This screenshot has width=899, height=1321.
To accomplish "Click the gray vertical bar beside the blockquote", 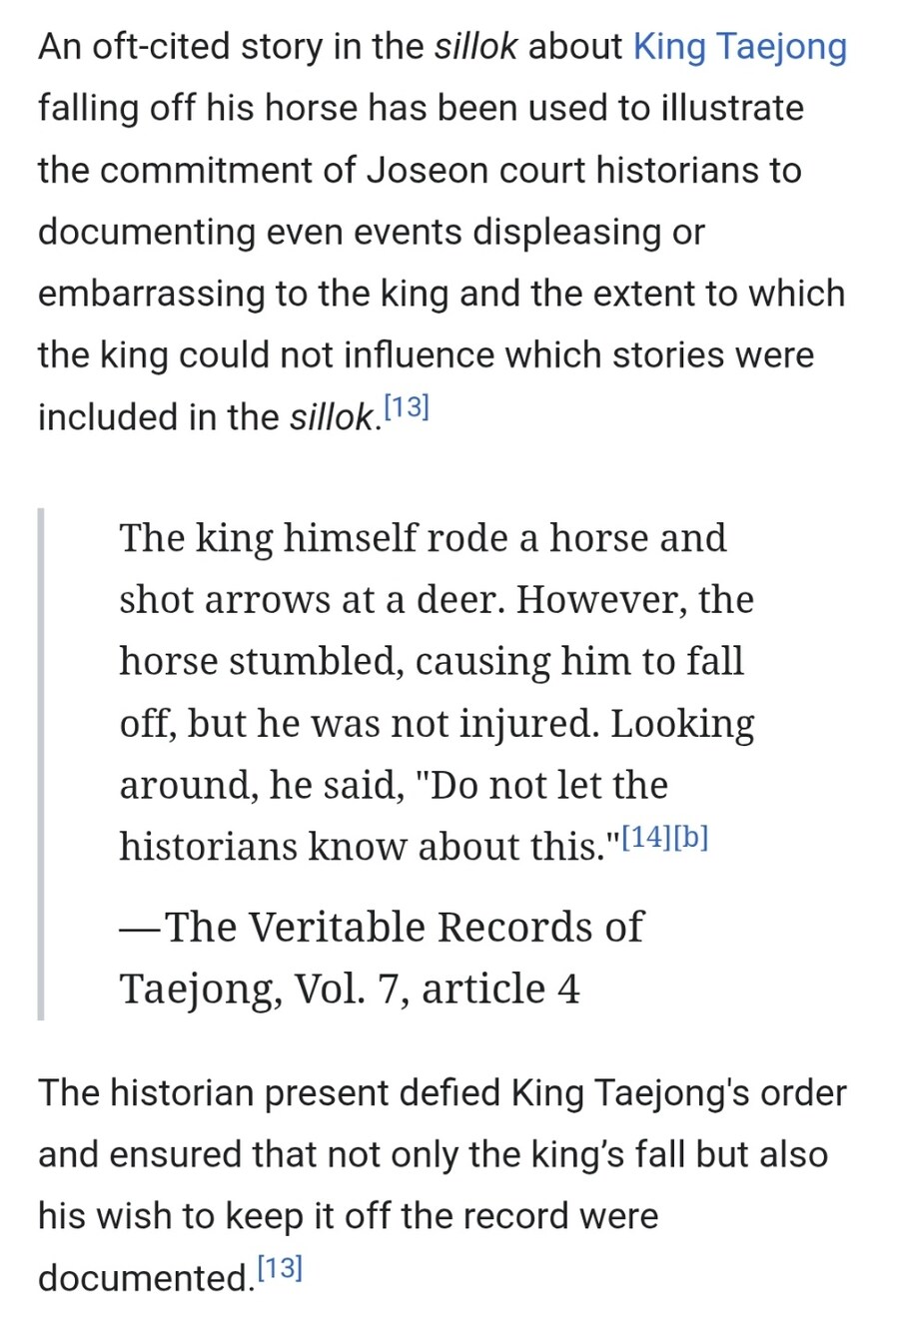I will coord(41,764).
